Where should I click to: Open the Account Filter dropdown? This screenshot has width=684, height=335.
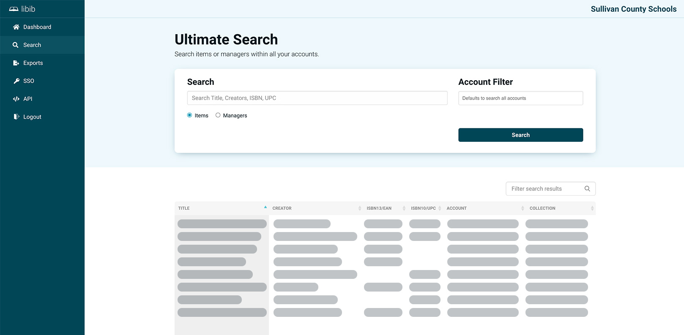pos(520,98)
